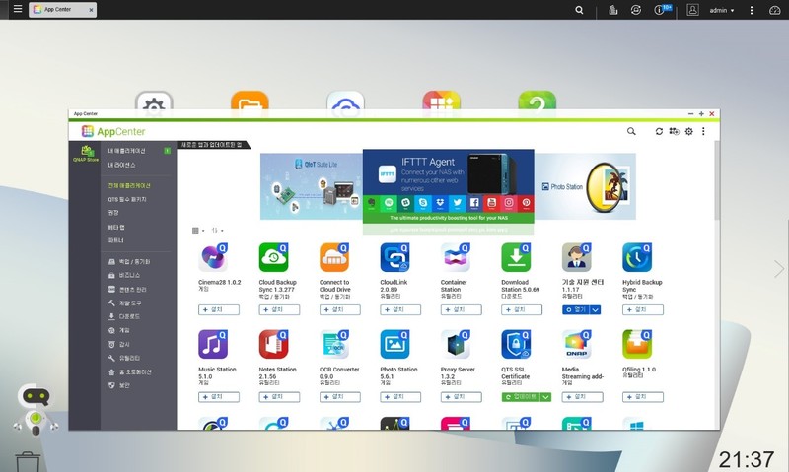Click blue Open button for Helpdesk app
Viewport: 789px width, 472px height.
click(576, 310)
